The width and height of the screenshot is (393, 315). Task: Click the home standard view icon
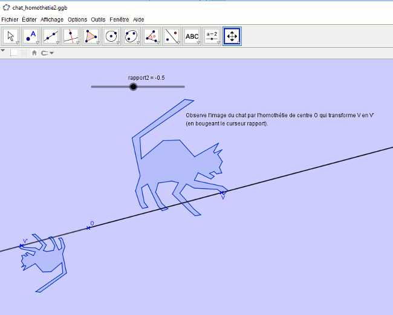[x=34, y=53]
